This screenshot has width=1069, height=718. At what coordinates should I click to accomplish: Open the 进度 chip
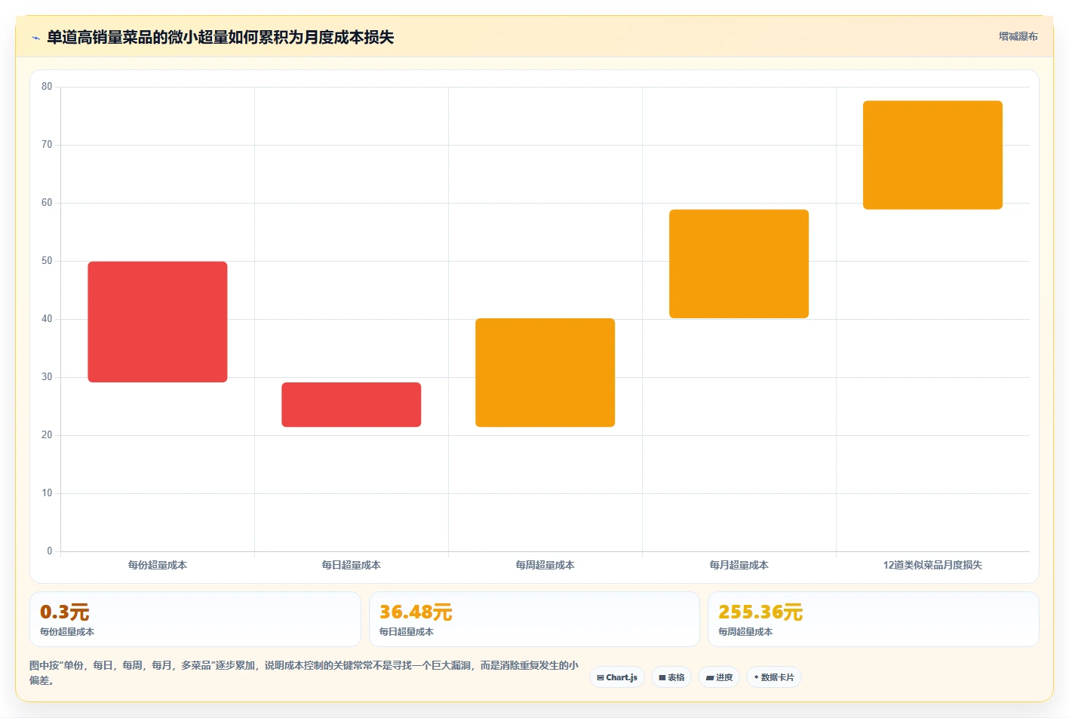point(719,677)
